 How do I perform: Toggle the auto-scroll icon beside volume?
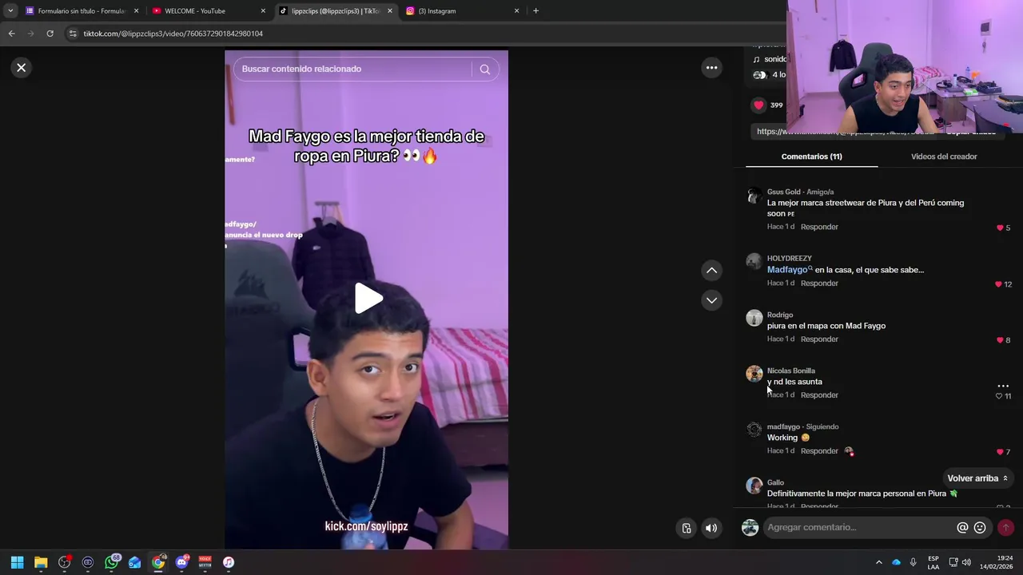click(686, 528)
